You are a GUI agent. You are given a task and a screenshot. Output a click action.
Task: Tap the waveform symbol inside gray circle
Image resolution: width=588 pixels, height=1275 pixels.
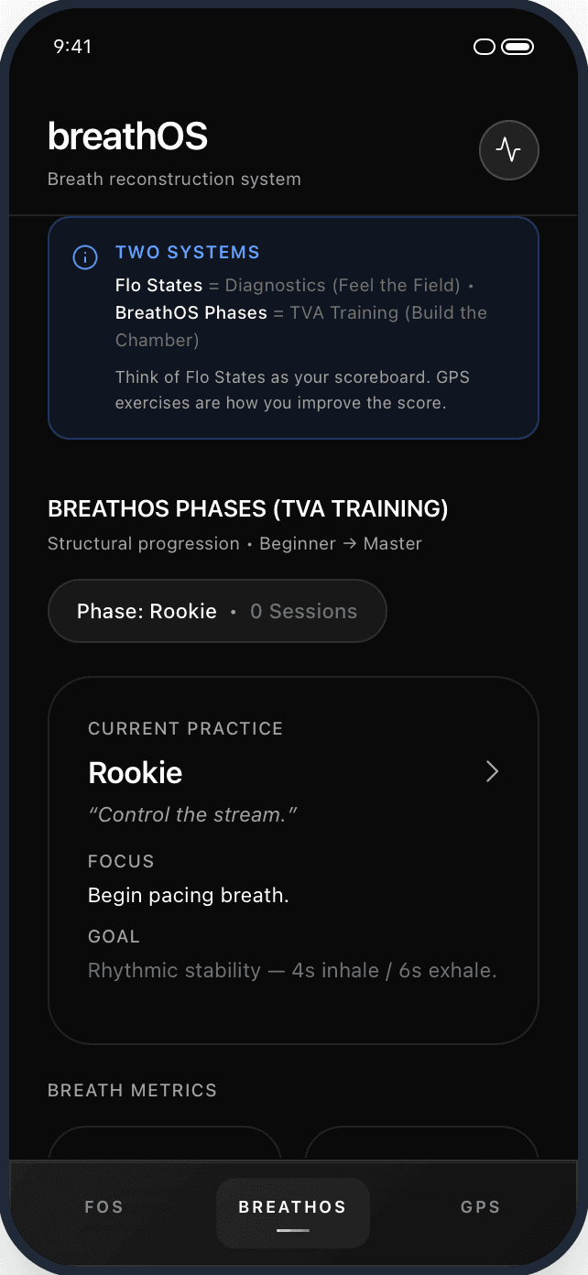pyautogui.click(x=509, y=149)
